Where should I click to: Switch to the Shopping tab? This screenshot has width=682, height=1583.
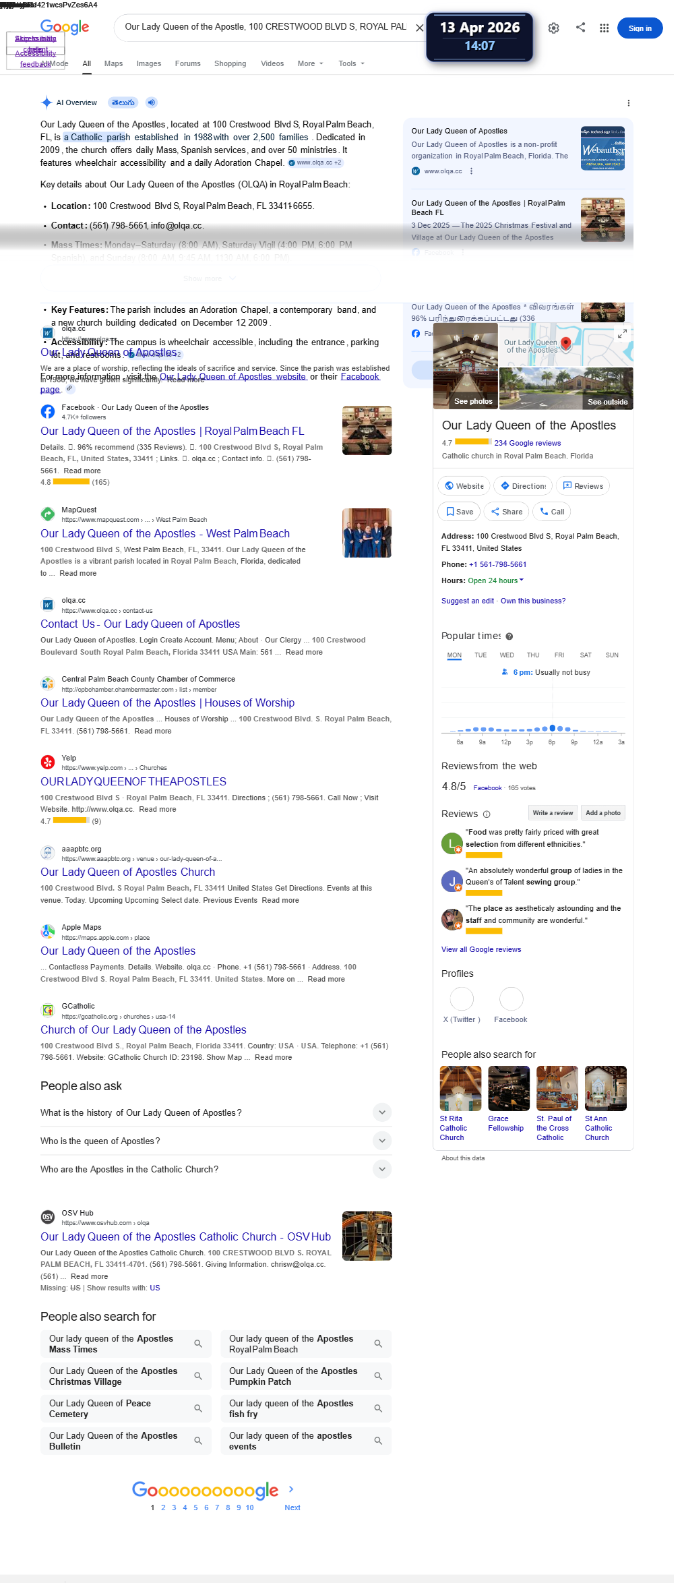pyautogui.click(x=230, y=64)
